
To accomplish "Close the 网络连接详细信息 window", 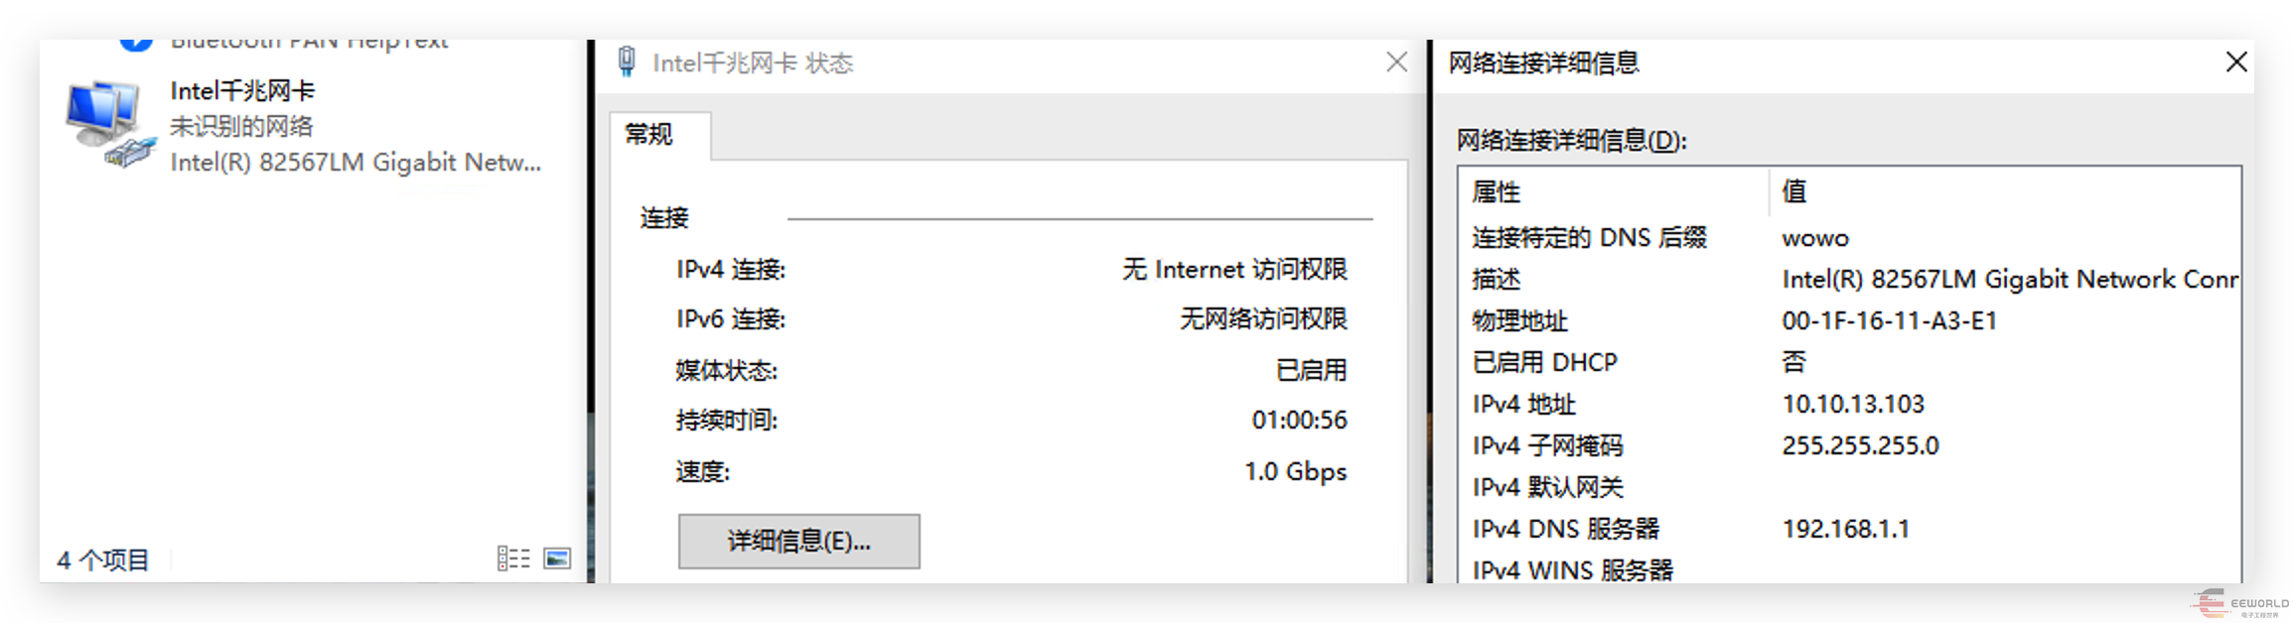I will tap(2235, 62).
